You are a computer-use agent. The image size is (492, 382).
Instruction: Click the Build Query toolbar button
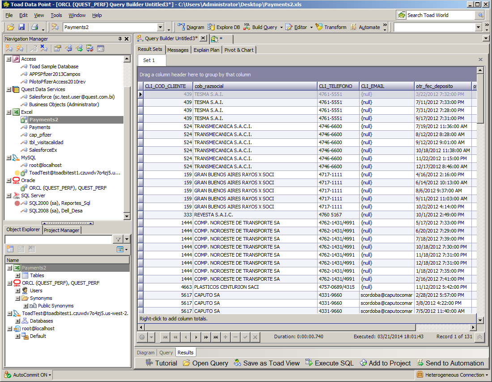[261, 27]
